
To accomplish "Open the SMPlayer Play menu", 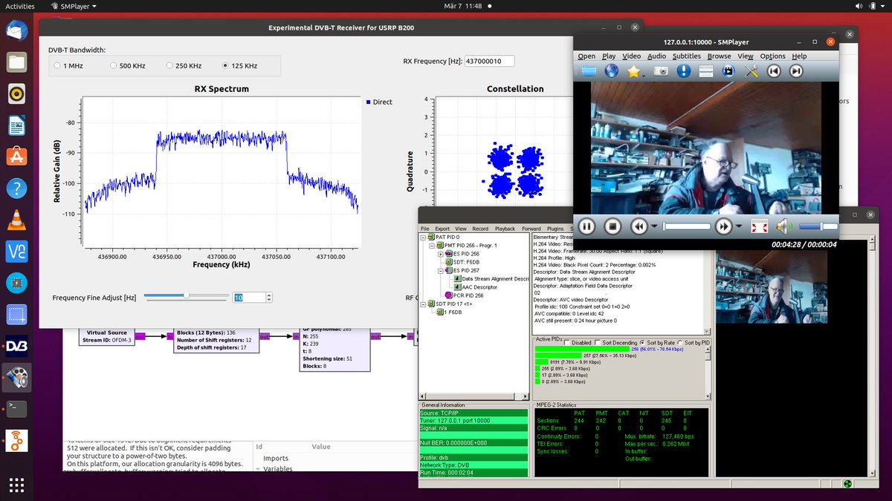I will pos(609,56).
